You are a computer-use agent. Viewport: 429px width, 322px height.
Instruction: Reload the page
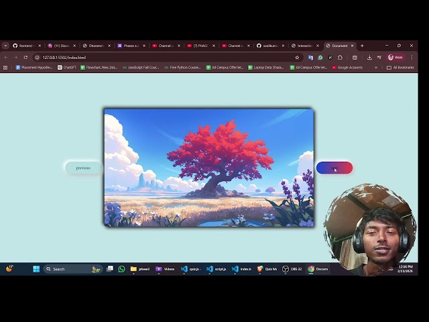coord(25,58)
